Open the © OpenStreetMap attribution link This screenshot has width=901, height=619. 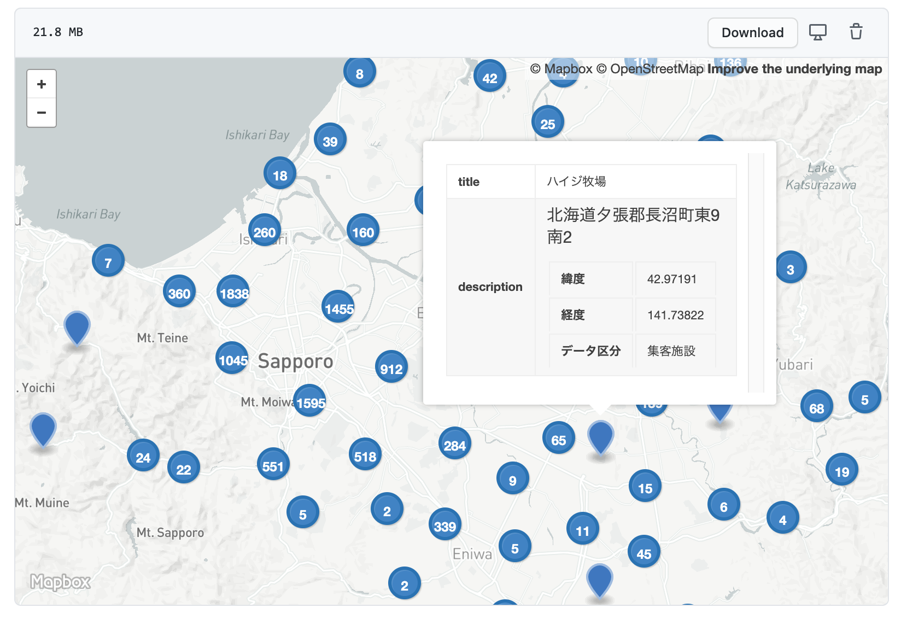tap(650, 69)
